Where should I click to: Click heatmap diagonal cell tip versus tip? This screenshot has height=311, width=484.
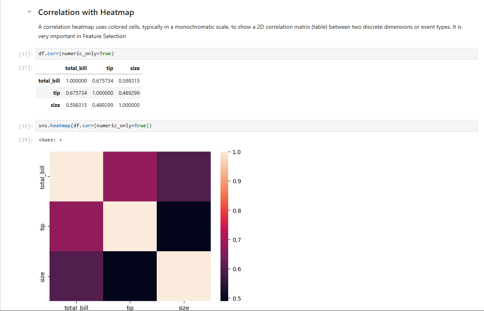130,226
